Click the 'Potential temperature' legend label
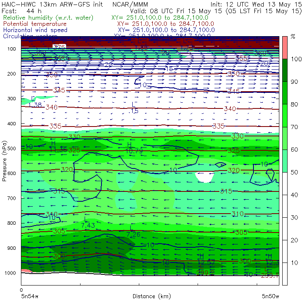This screenshot has width=304, height=304. 35,24
